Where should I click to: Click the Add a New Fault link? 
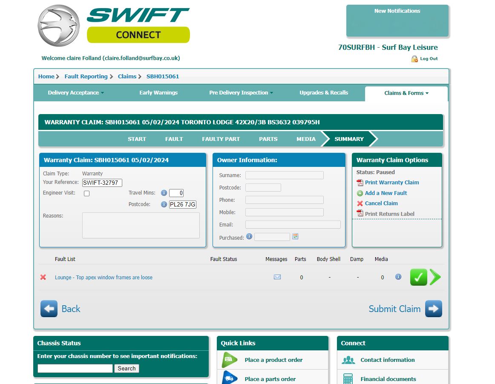(x=386, y=193)
